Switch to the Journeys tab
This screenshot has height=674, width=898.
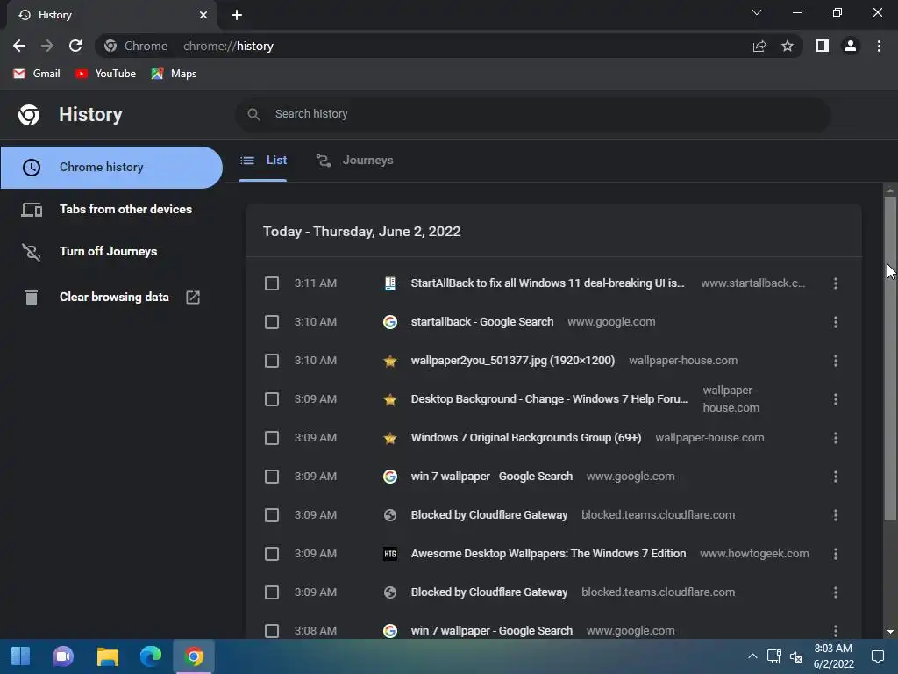click(354, 161)
